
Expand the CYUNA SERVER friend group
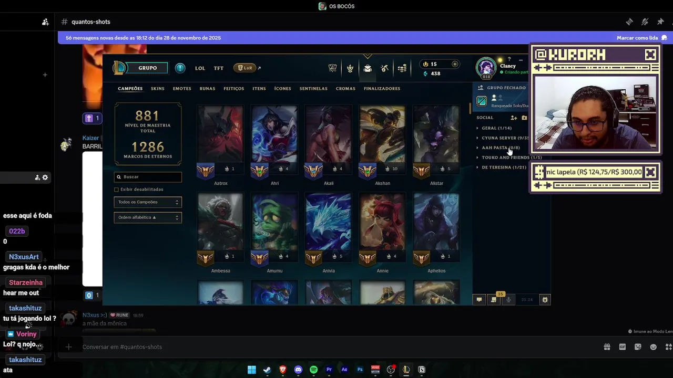(x=503, y=138)
